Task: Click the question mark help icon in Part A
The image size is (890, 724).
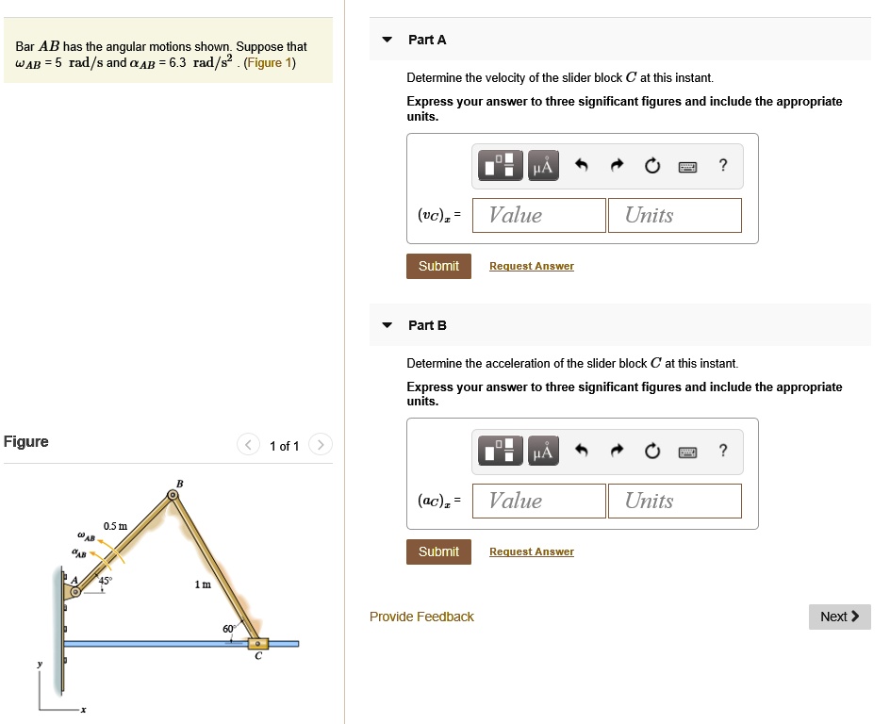Action: coord(722,165)
